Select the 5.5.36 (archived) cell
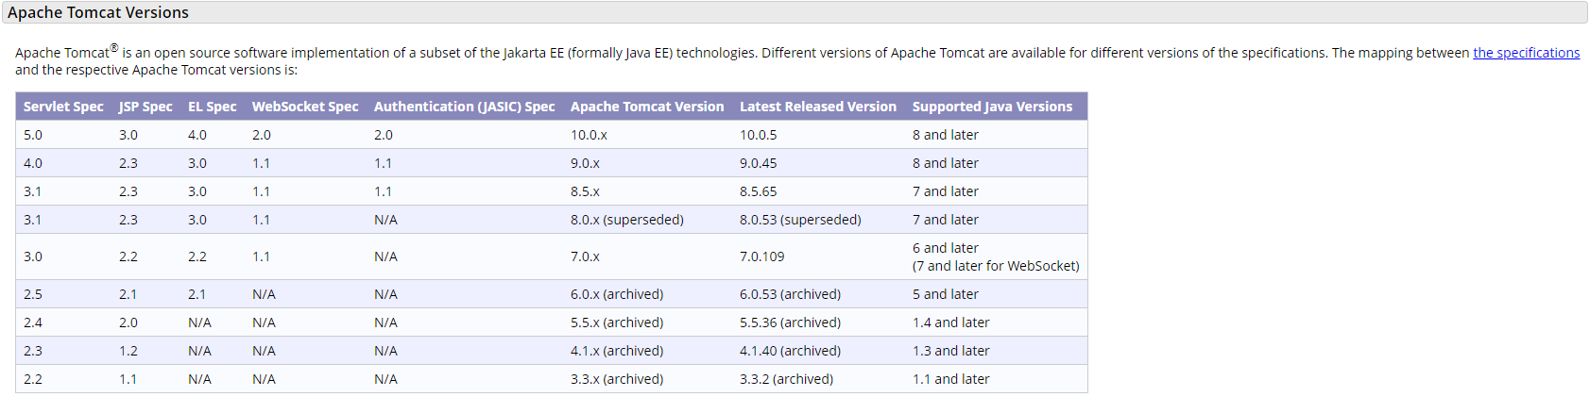 pyautogui.click(x=790, y=323)
